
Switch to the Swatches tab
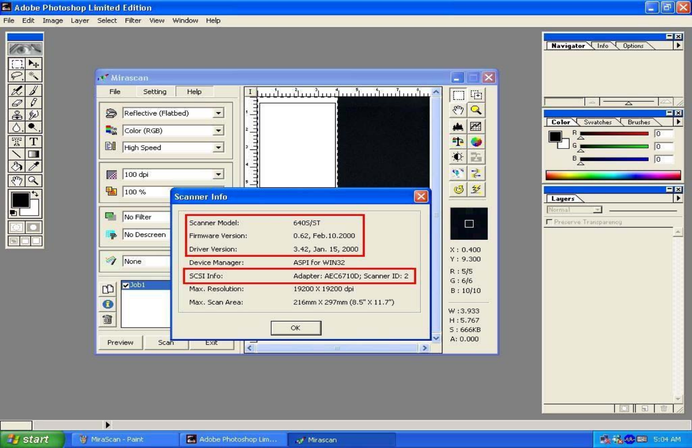point(598,122)
